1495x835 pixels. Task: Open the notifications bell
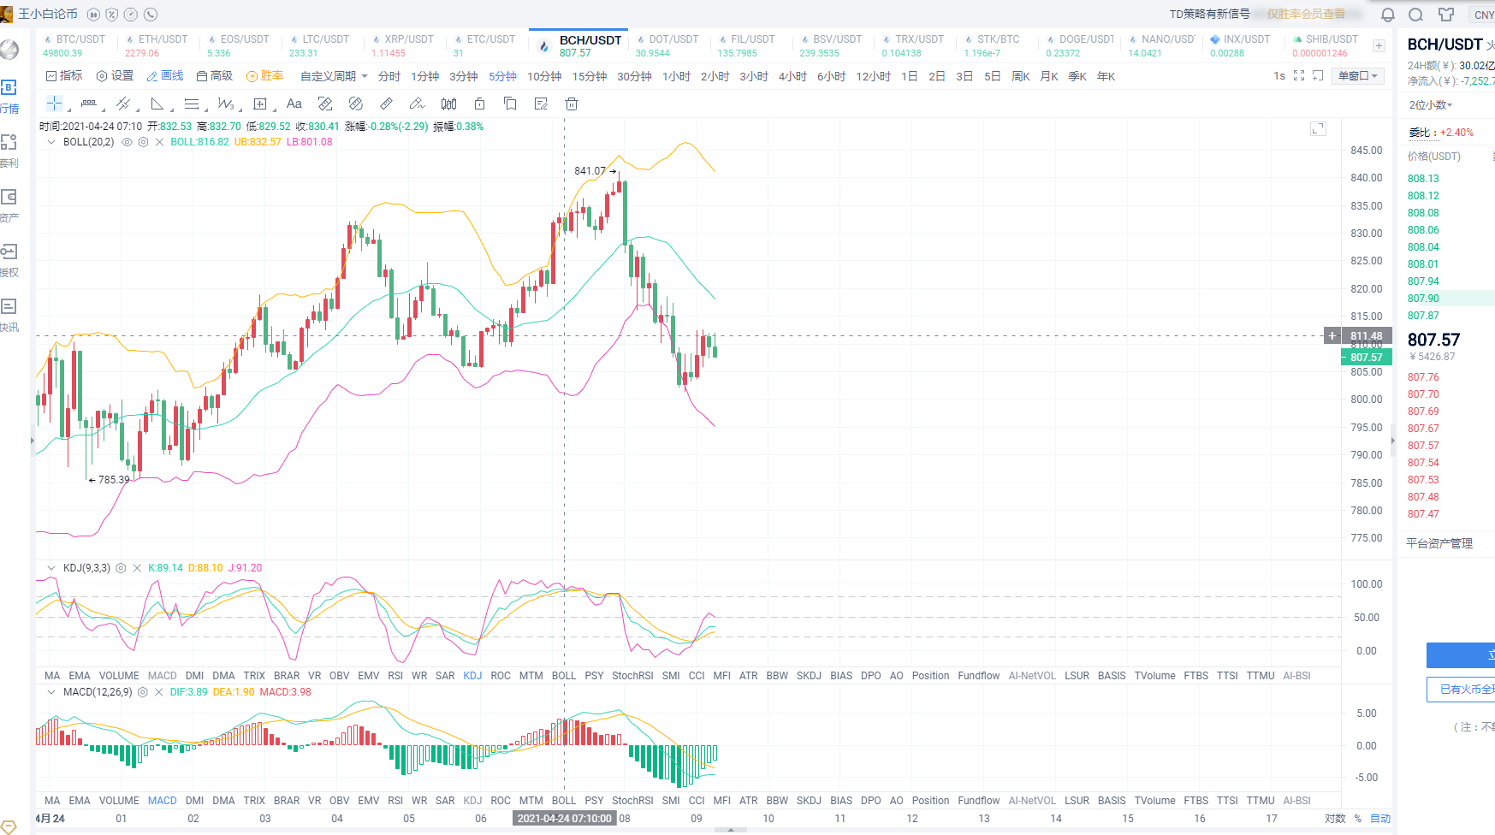click(x=1388, y=15)
